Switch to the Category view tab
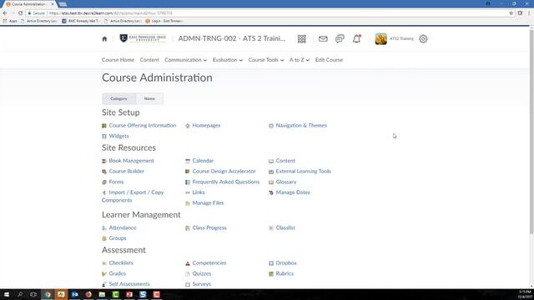Image resolution: width=534 pixels, height=300 pixels. click(118, 98)
